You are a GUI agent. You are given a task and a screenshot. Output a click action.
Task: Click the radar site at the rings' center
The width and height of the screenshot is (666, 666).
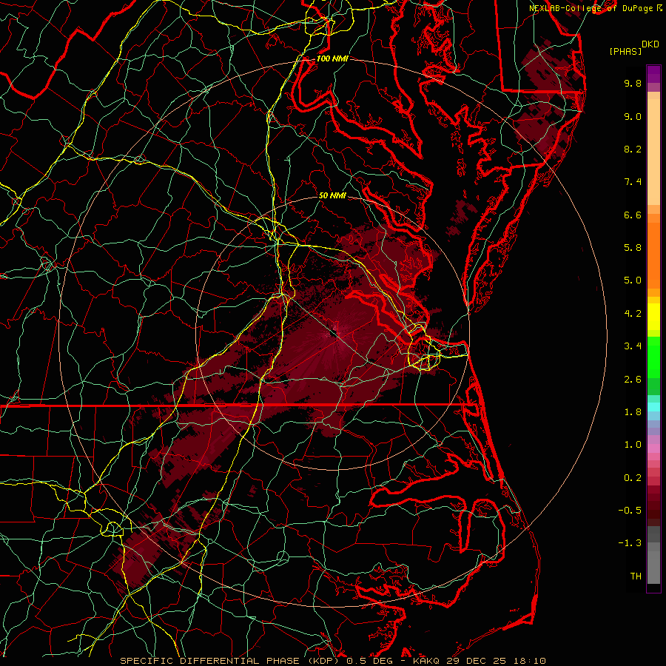coord(333,332)
